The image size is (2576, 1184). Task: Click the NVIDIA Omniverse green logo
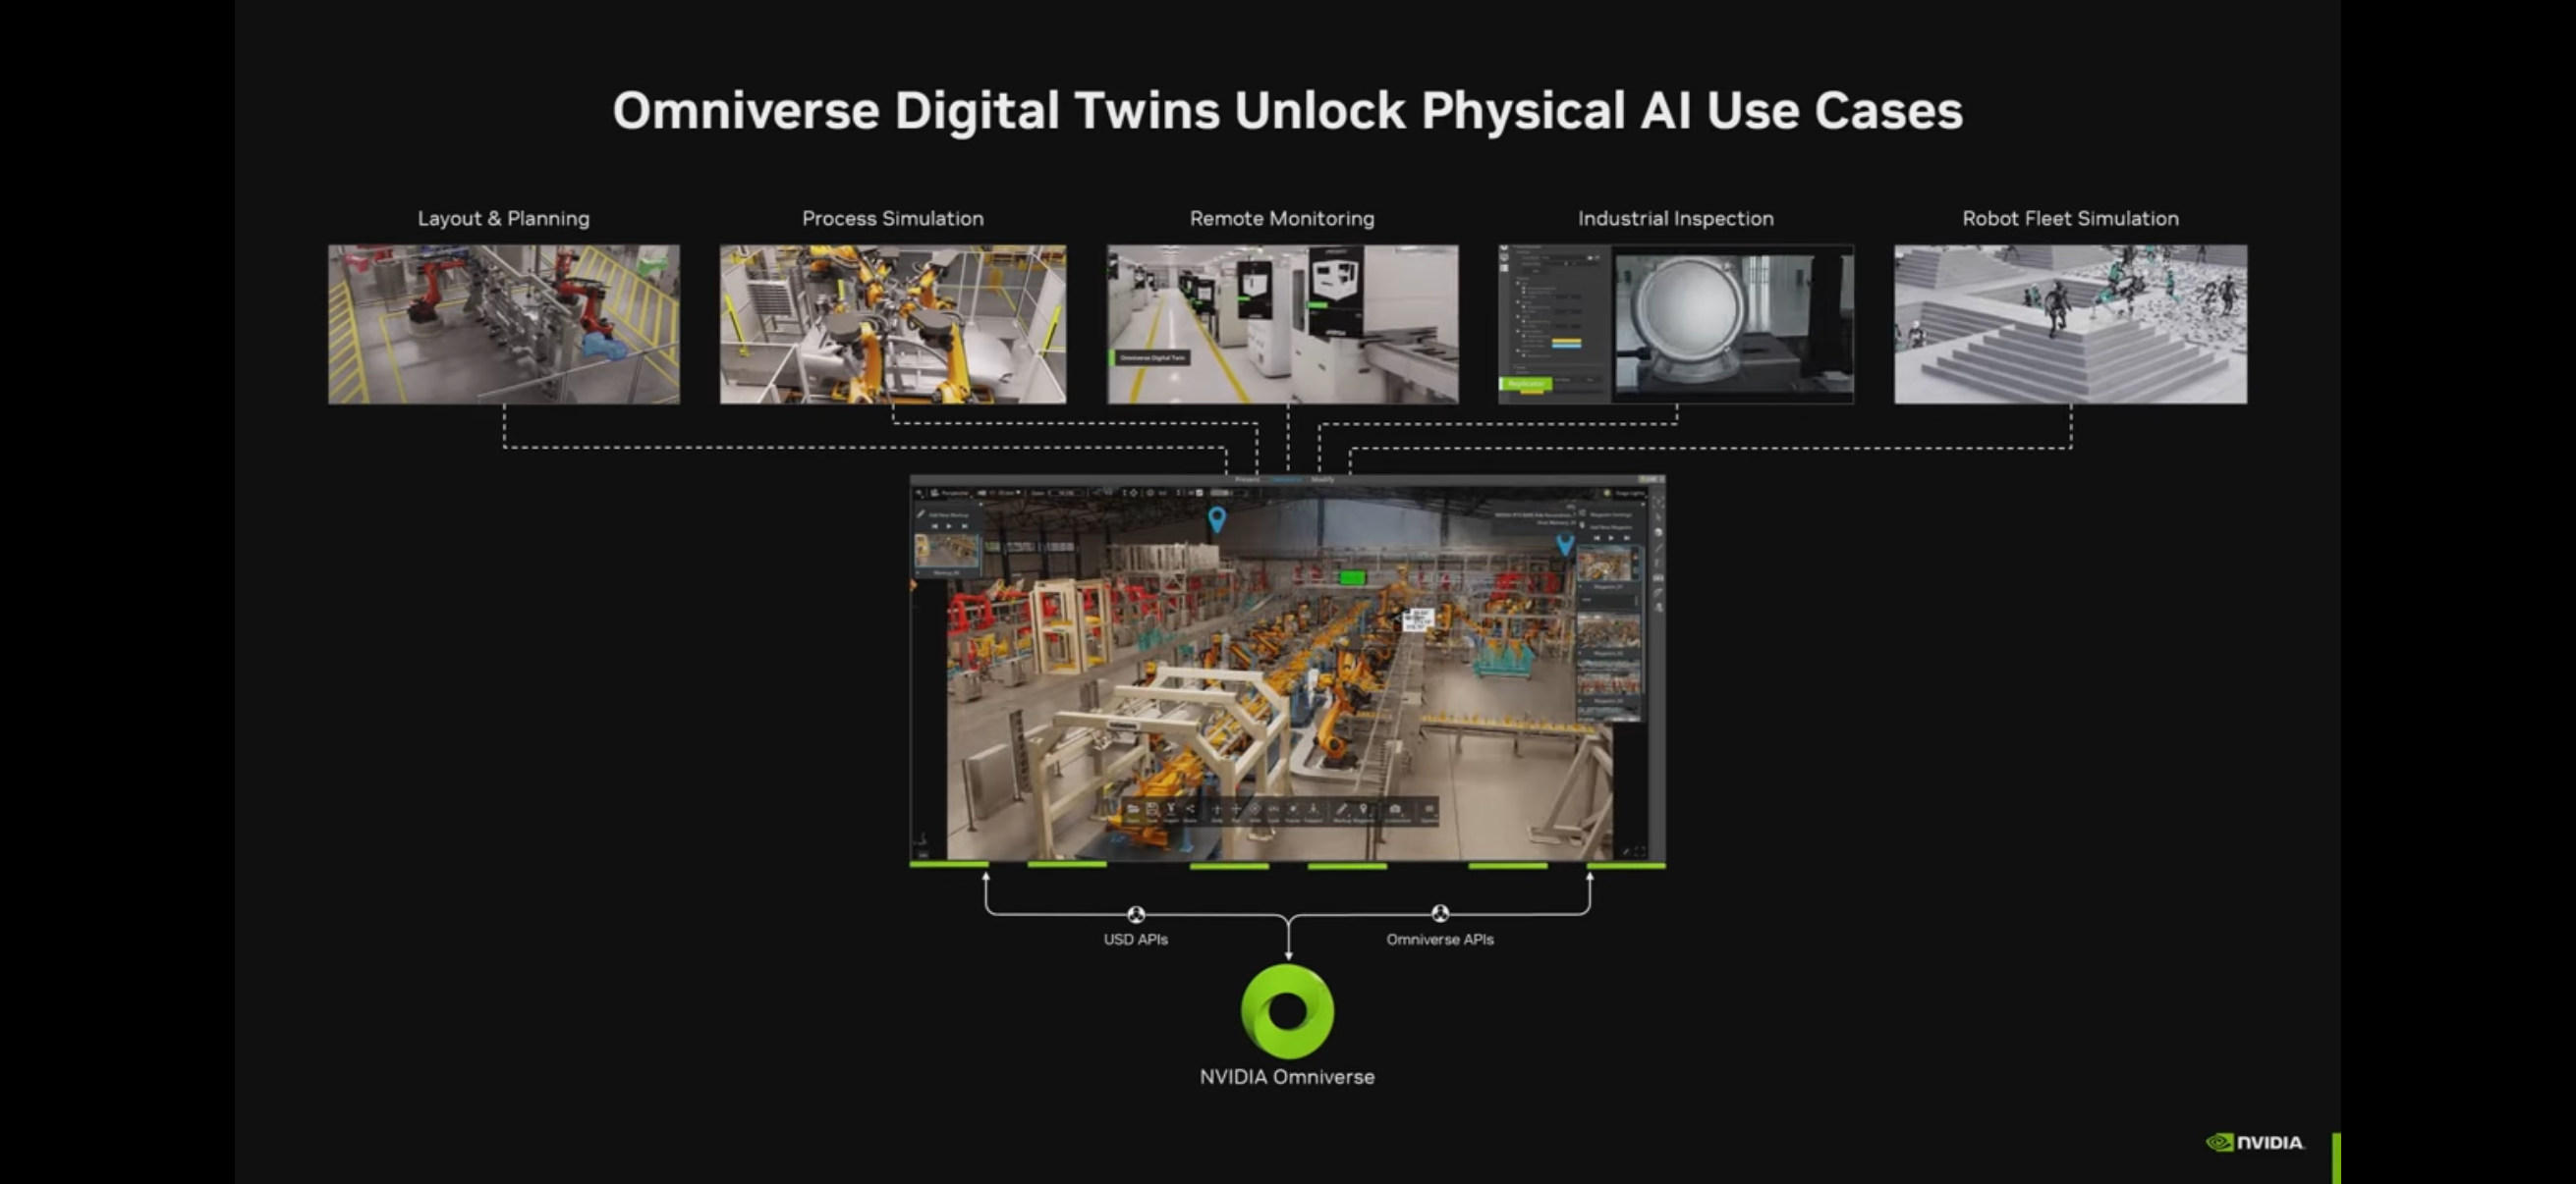(1287, 1010)
